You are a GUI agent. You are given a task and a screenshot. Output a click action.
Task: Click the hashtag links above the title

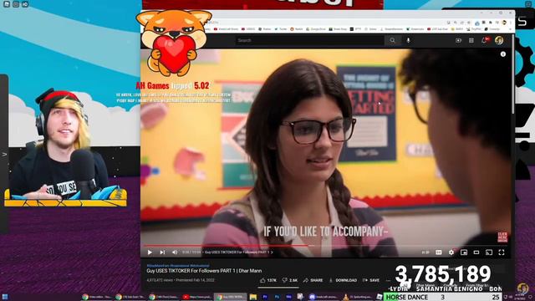pos(178,265)
